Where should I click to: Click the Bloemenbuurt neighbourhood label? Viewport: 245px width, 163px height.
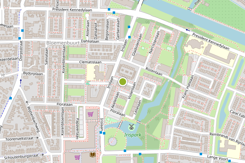click(x=63, y=43)
